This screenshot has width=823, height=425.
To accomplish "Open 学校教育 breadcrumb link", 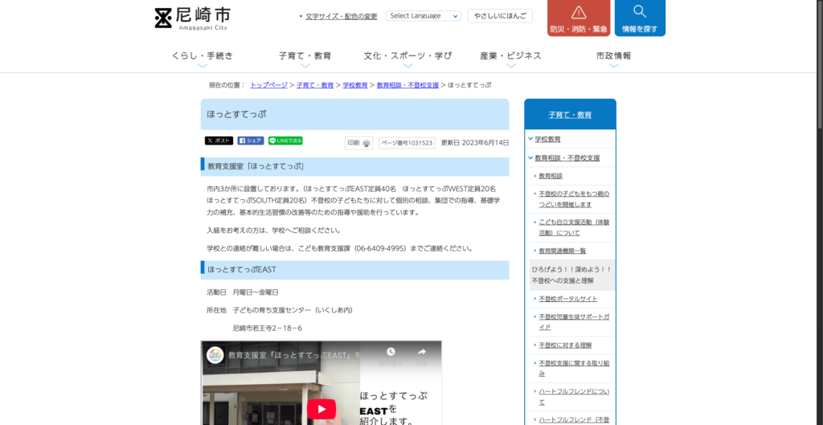I will click(355, 85).
